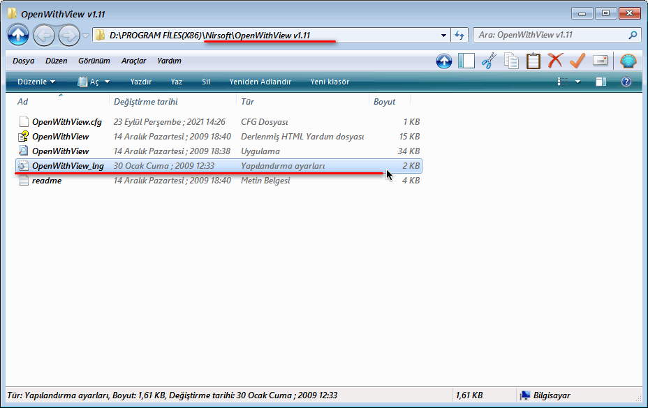This screenshot has width=648, height=408.
Task: Click Yazdır in the command bar
Action: point(141,82)
